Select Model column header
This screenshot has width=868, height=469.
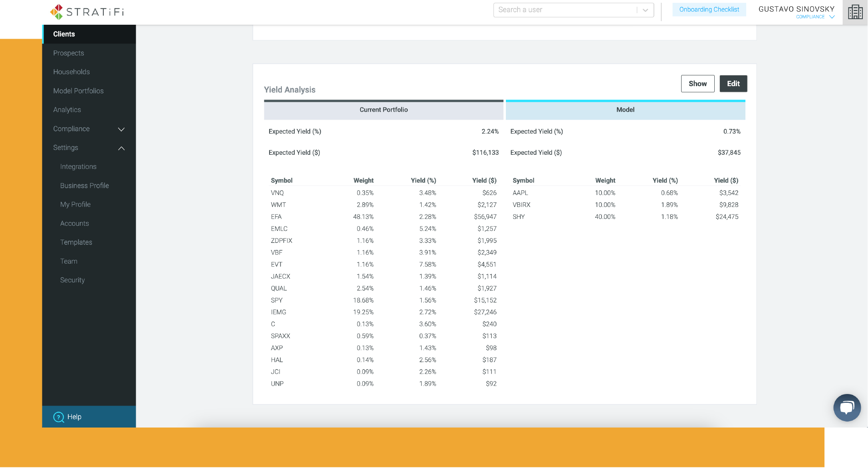(625, 110)
